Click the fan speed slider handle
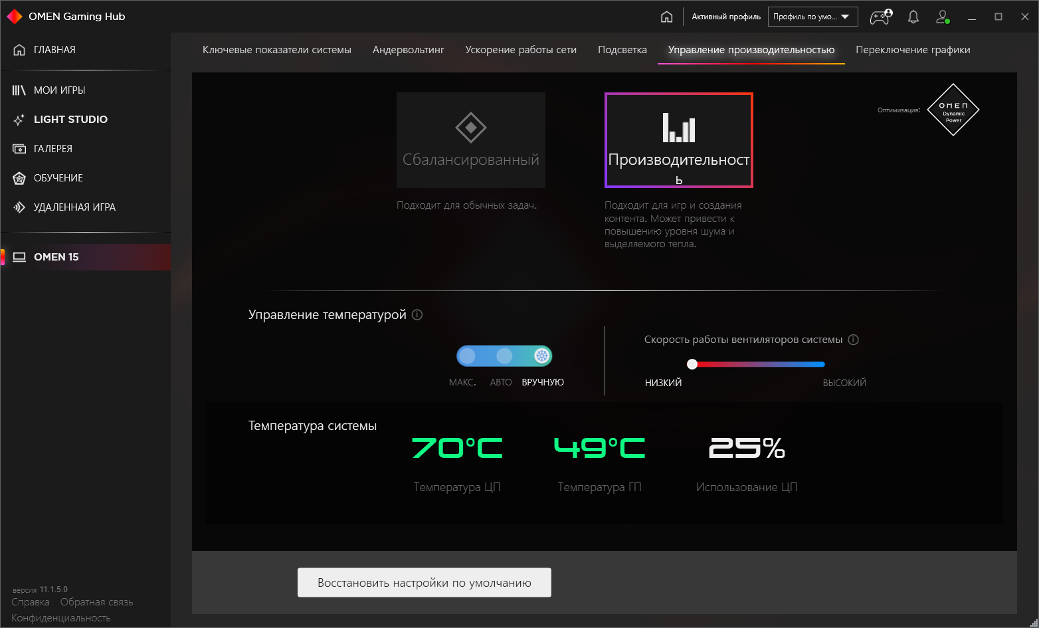 point(692,364)
